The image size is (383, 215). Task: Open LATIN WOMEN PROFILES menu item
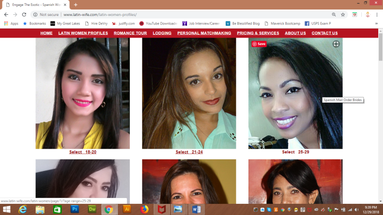[83, 33]
